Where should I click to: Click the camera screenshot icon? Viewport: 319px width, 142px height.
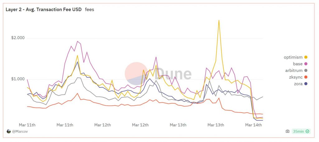pyautogui.click(x=288, y=131)
